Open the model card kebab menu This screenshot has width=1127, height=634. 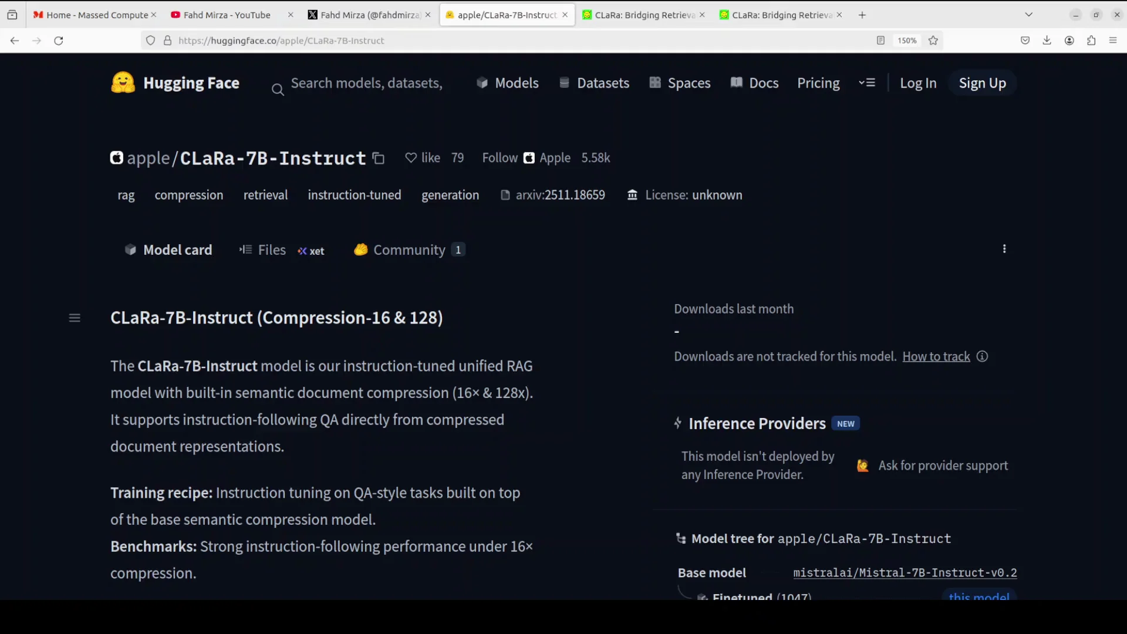coord(1004,249)
